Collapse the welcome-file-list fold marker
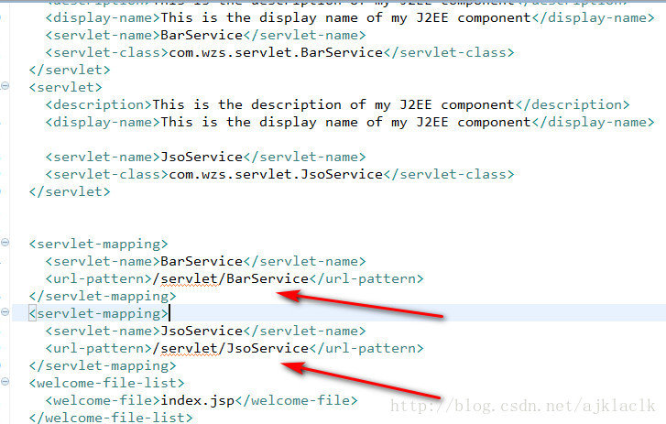Screen dimensions: 666x424 click(x=5, y=382)
